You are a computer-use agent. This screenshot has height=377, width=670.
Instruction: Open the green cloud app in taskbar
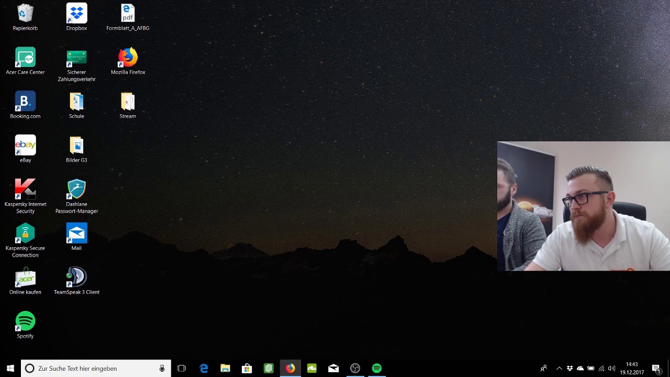312,369
